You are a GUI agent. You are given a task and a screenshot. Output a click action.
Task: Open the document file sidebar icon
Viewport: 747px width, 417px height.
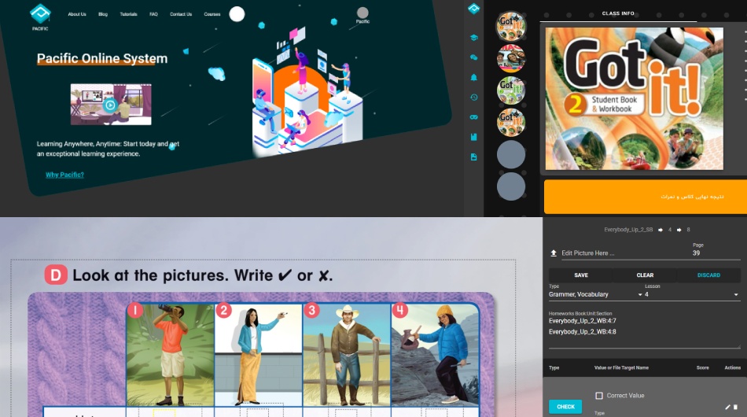(473, 157)
